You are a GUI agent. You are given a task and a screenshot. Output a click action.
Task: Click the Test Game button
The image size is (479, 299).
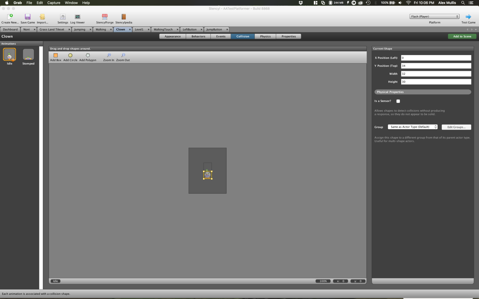click(x=468, y=18)
